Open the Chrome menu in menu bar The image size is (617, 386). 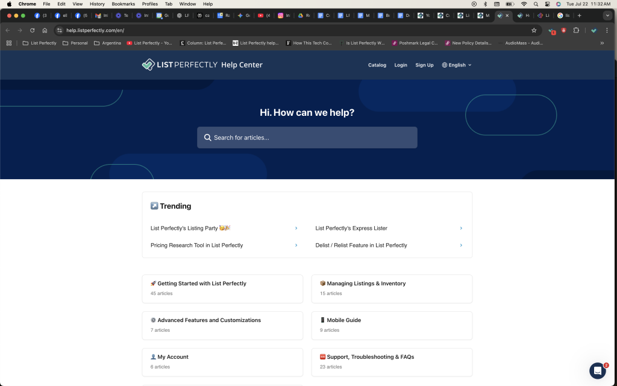pyautogui.click(x=27, y=4)
